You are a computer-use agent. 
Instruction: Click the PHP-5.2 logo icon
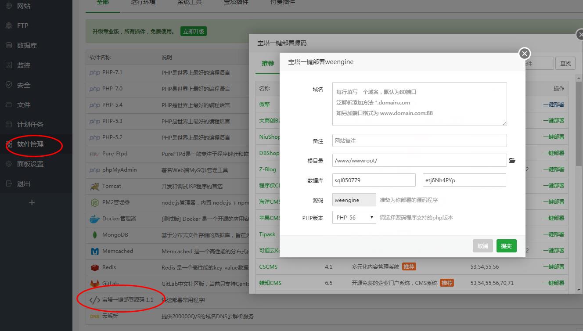click(95, 137)
